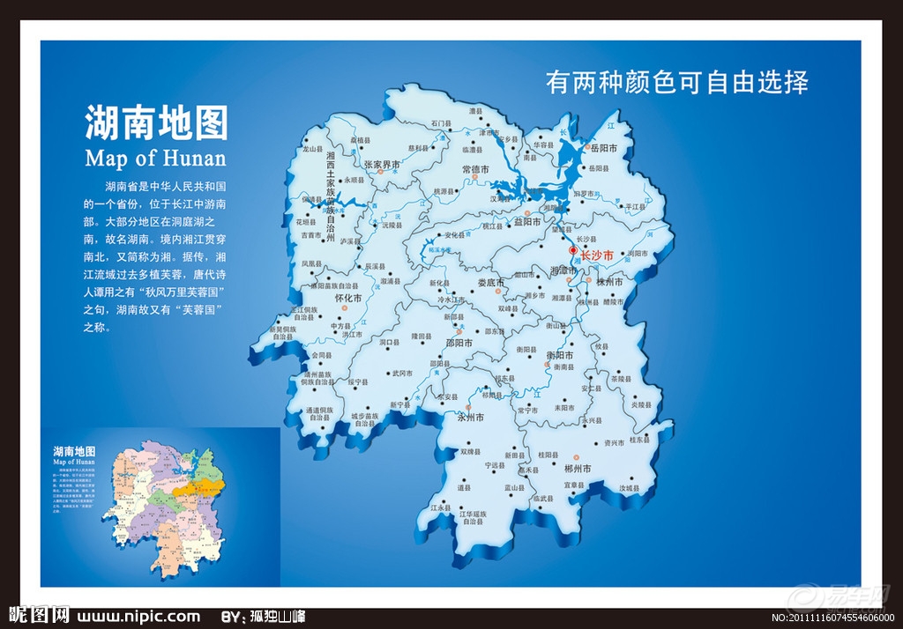Viewport: 903px width, 629px height.
Task: Select the 株洲市 city label
Action: (609, 282)
